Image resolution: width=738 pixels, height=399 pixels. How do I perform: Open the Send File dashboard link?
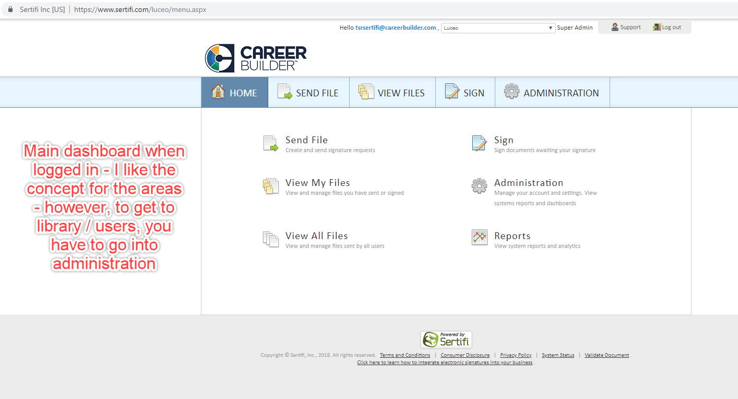tap(306, 140)
